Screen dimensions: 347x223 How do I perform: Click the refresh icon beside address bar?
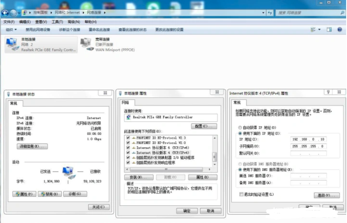(270, 13)
